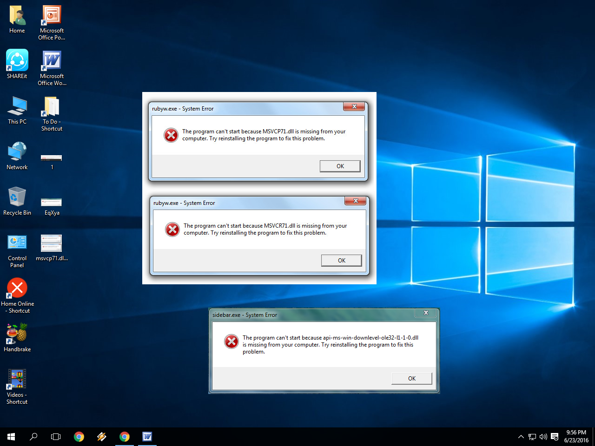
Task: Open the Handbrake desktop shortcut
Action: pos(17,337)
